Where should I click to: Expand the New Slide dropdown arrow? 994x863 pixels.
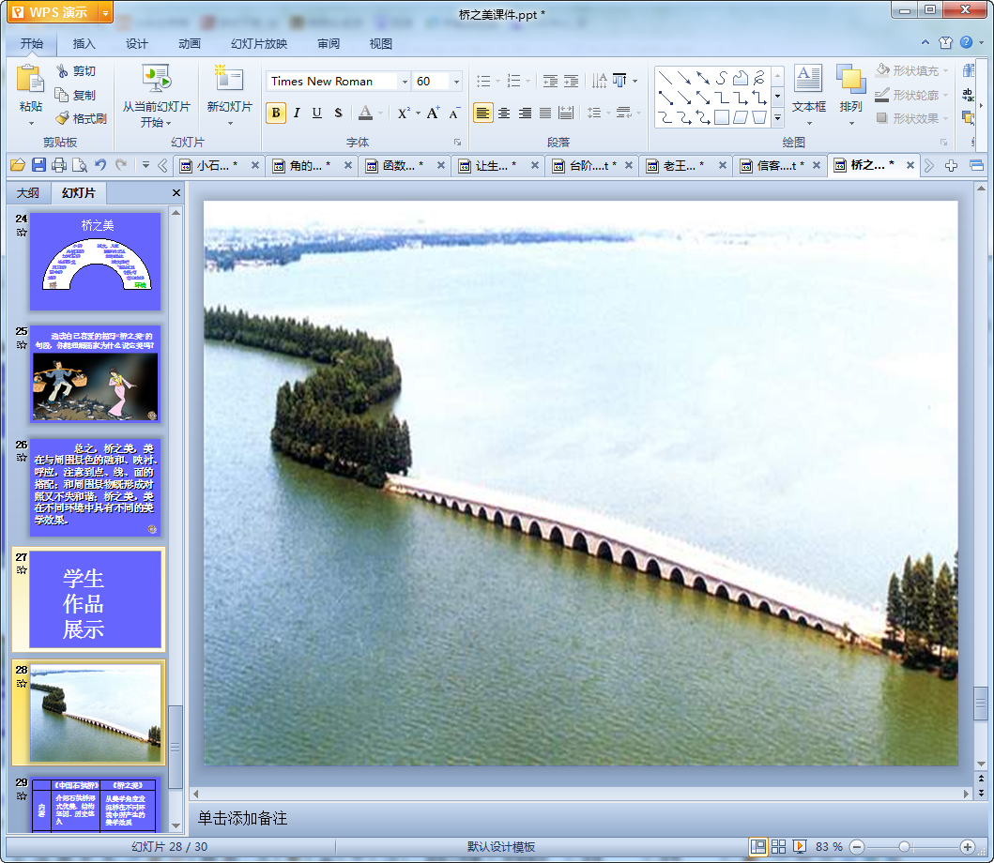coord(229,123)
